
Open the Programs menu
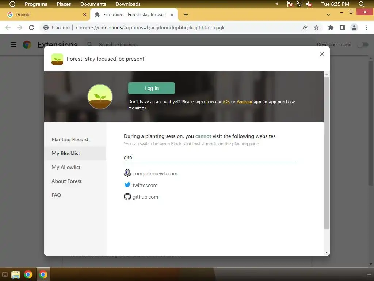pos(36,4)
